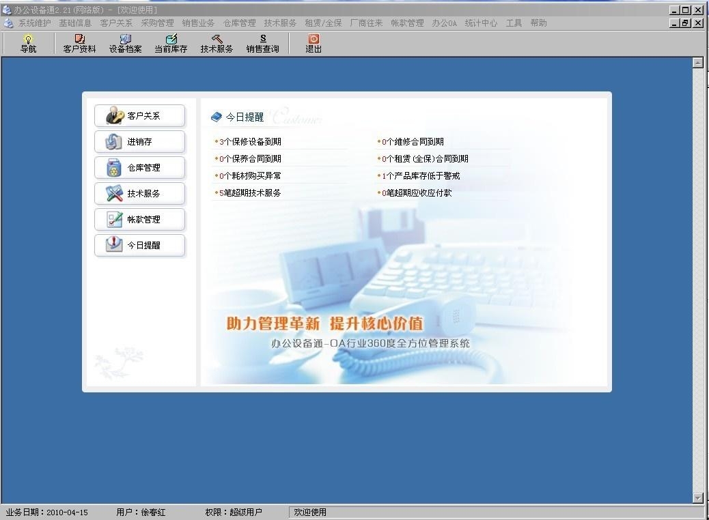The width and height of the screenshot is (709, 520).
Task: Open the 统计中心 menu
Action: pyautogui.click(x=481, y=23)
